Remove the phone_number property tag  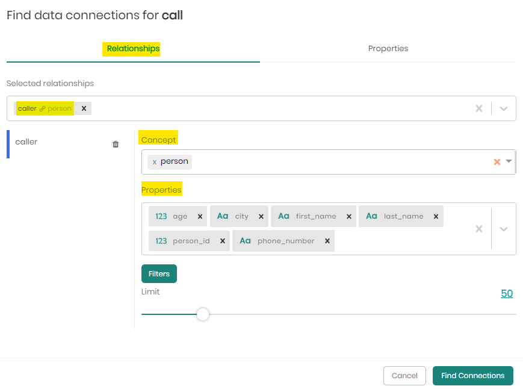327,241
